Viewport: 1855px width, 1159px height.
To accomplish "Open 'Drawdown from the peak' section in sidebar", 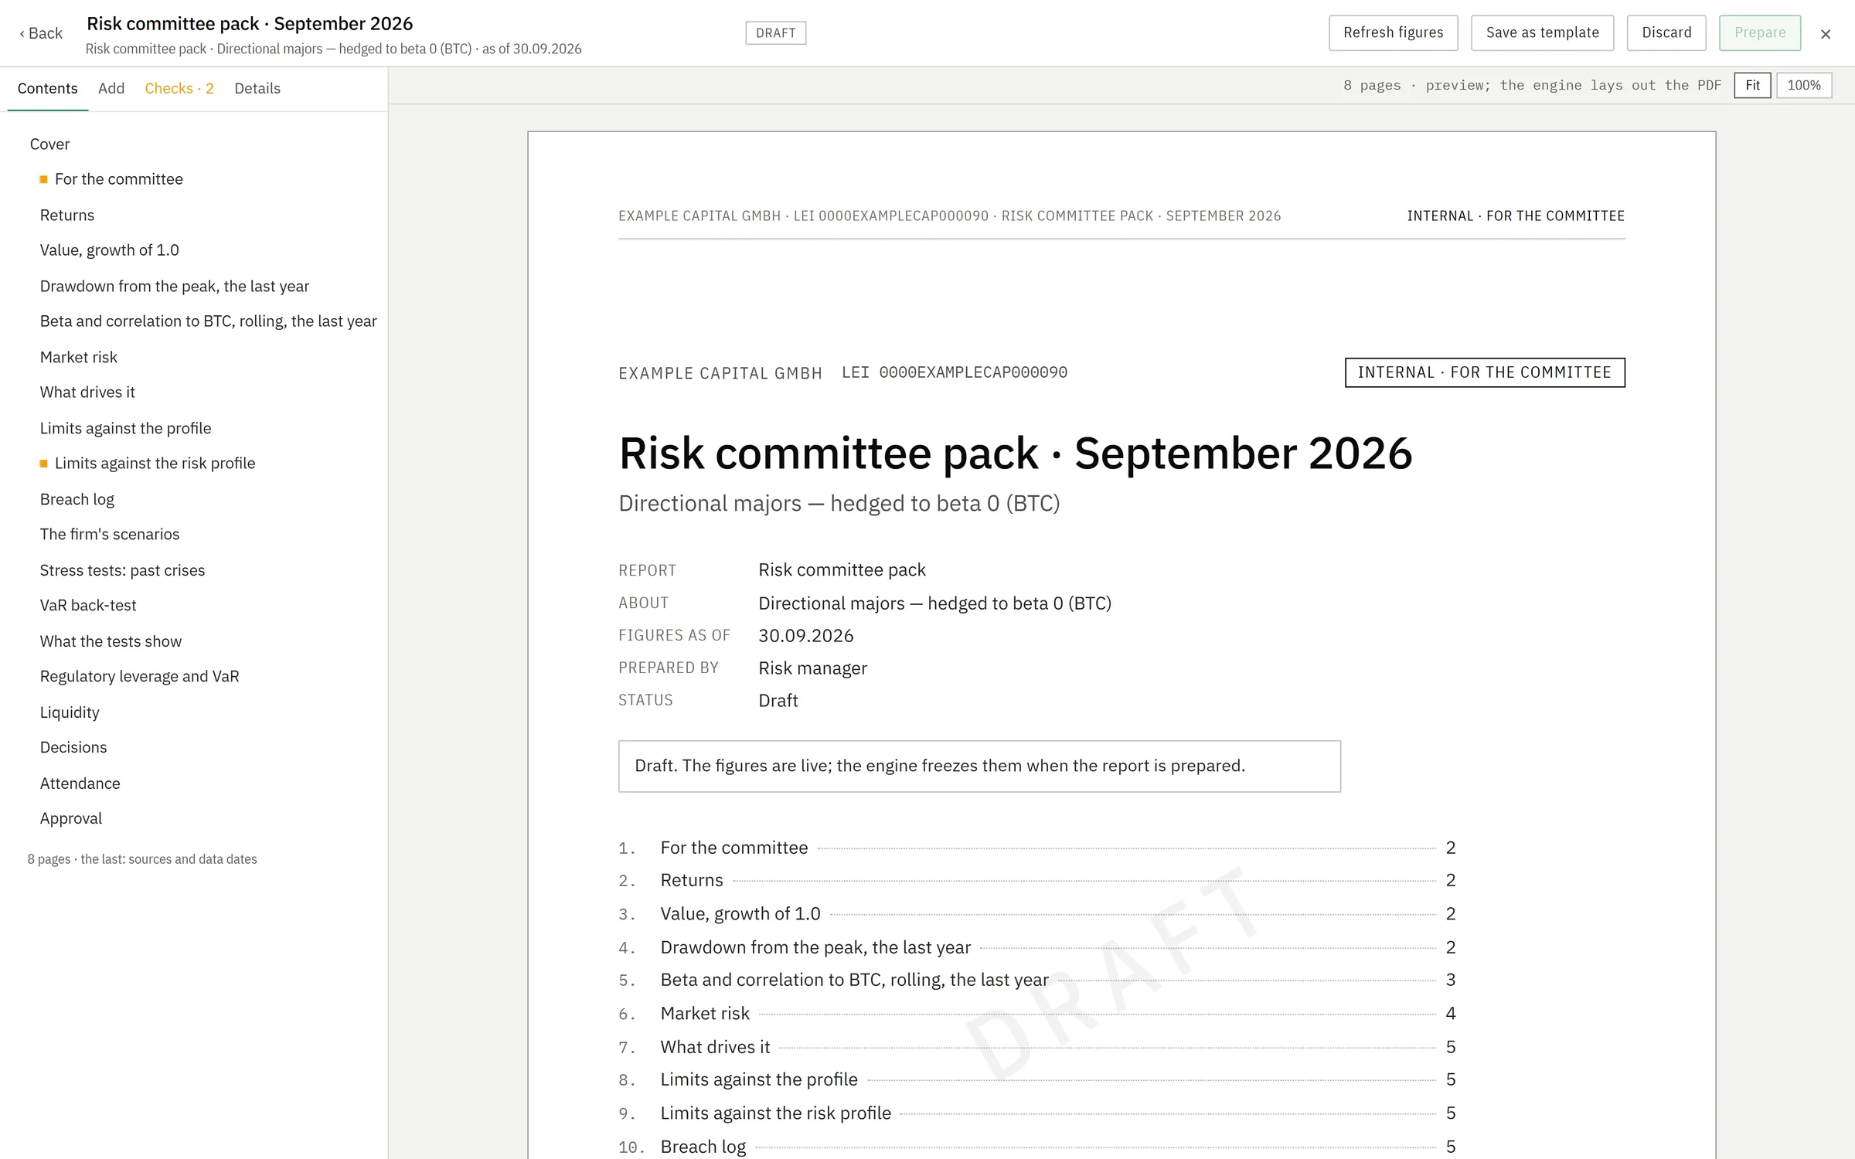I will 175,287.
